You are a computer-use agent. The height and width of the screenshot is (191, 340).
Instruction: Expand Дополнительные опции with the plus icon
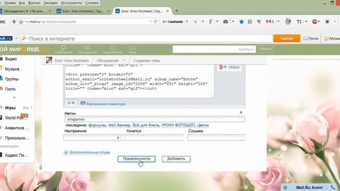(66, 153)
